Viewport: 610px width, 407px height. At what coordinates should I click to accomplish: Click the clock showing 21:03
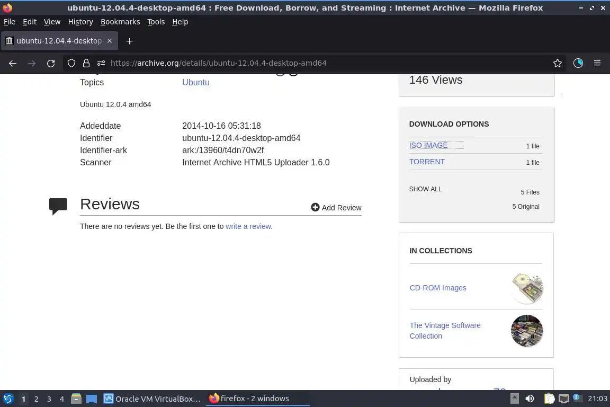point(597,399)
